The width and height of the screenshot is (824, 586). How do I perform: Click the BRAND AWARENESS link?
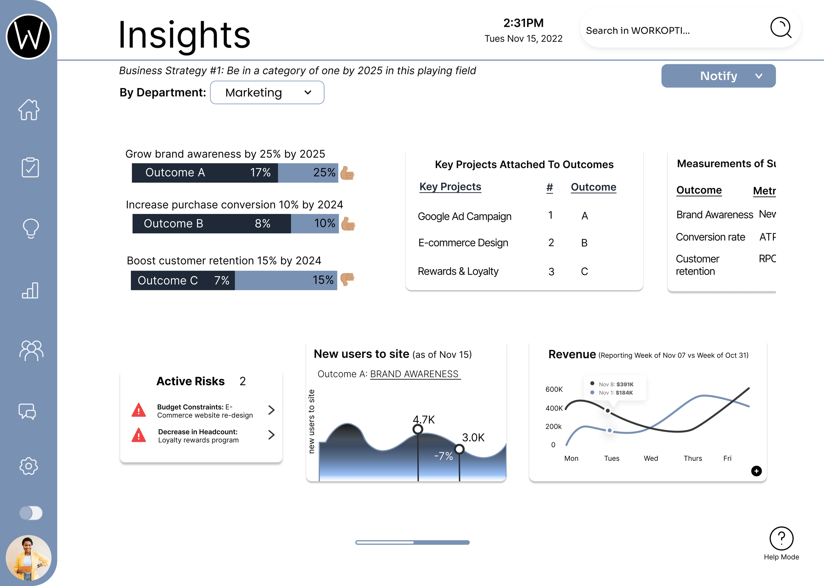click(414, 374)
